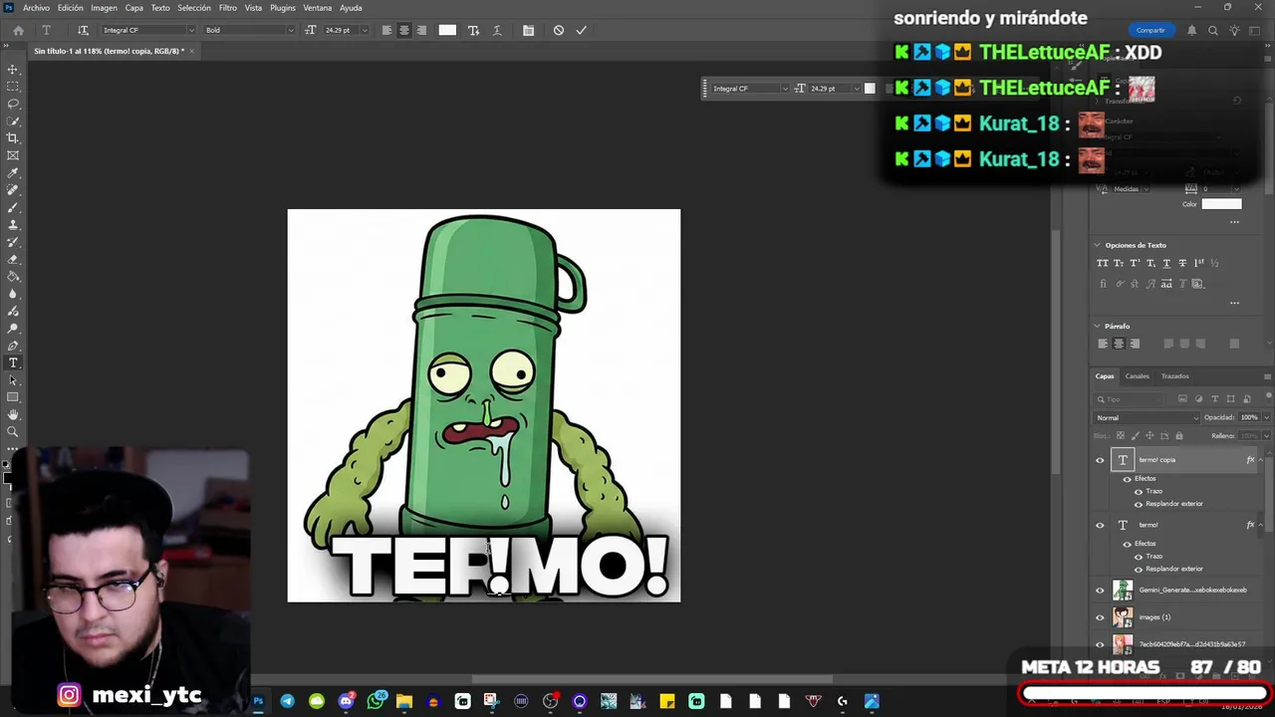Click the Photoshop icon in the taskbar
1275x717 pixels.
pos(258,701)
